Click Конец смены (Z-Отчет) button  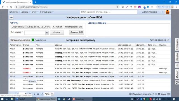click(x=39, y=27)
